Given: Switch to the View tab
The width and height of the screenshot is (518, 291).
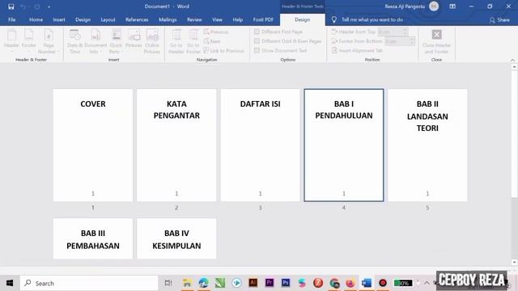Looking at the screenshot, I should click(x=217, y=19).
